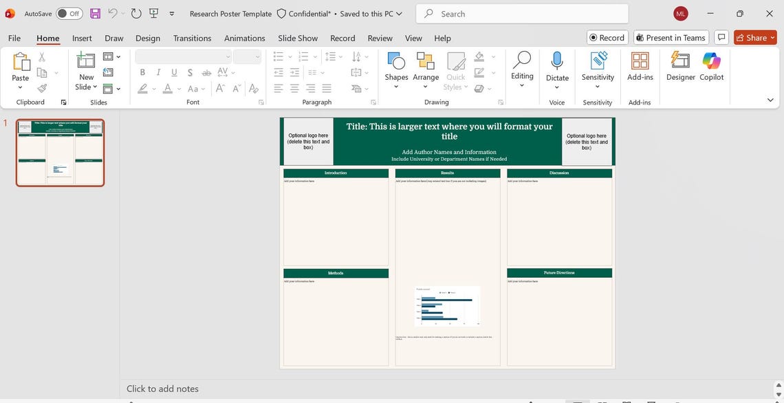The width and height of the screenshot is (784, 403).
Task: Go to the Slide Show tab
Action: click(x=298, y=38)
